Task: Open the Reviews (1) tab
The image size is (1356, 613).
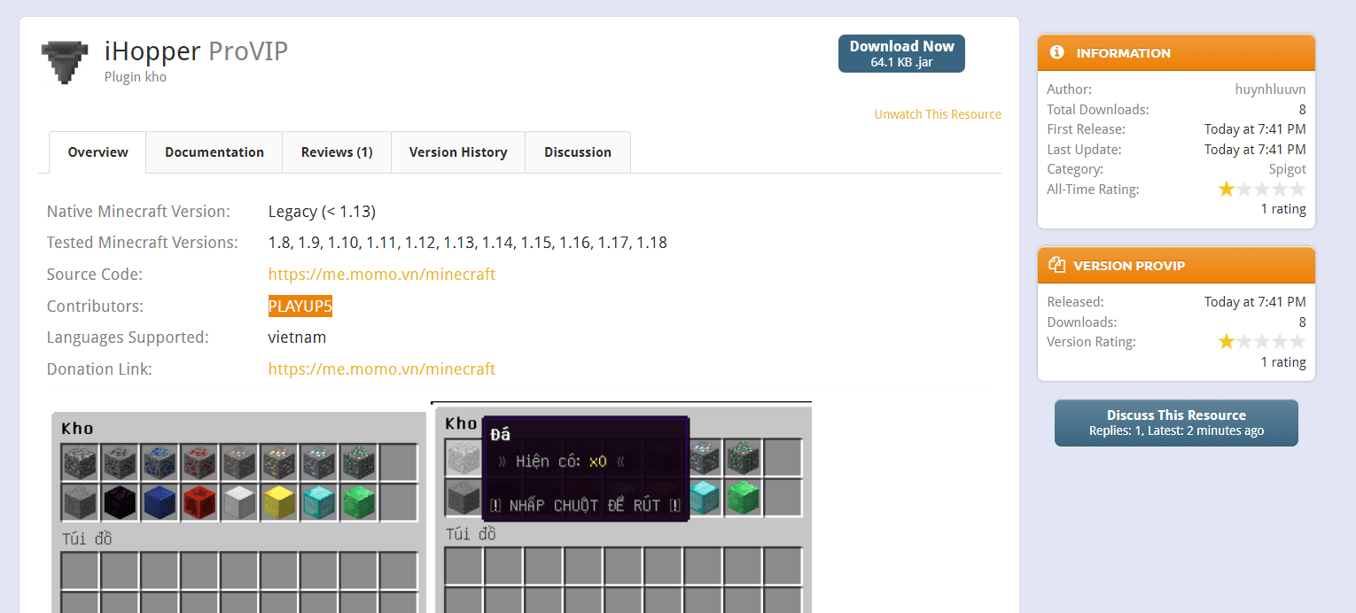Action: point(337,152)
